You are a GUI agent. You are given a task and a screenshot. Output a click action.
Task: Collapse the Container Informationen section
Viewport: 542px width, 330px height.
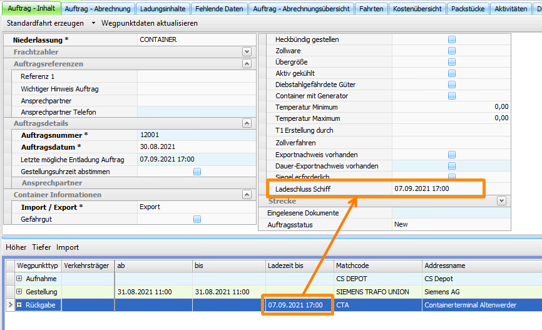click(247, 195)
